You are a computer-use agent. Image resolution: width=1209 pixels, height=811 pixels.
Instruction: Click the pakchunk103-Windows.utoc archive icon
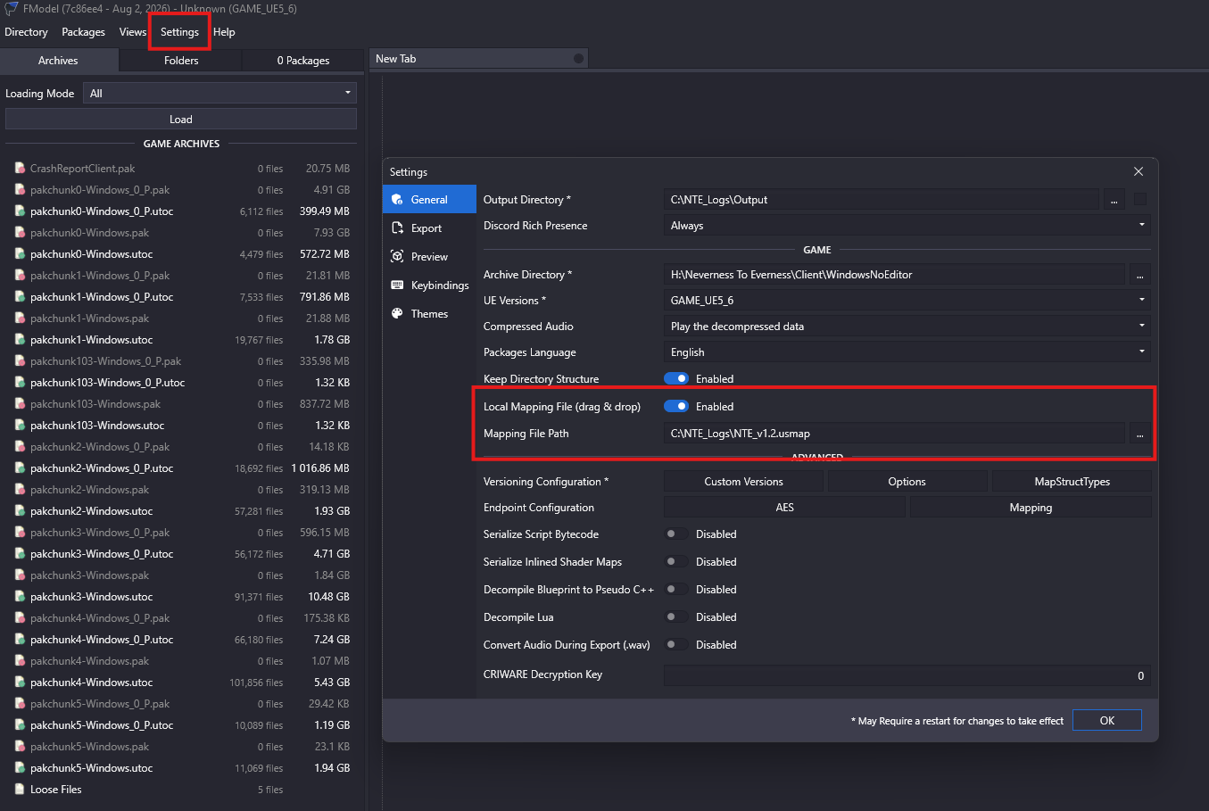click(x=20, y=426)
